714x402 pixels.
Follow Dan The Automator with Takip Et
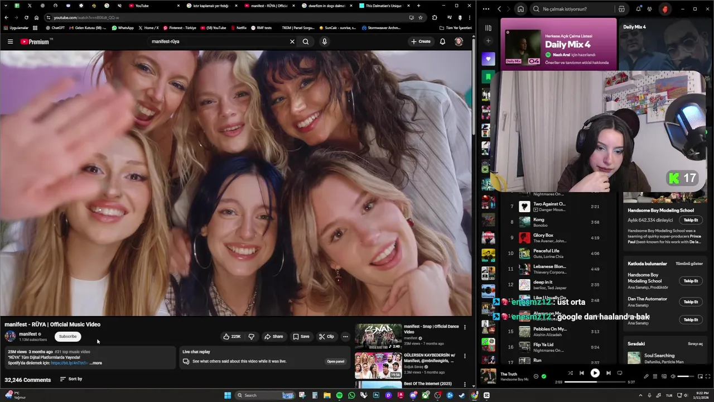(691, 302)
